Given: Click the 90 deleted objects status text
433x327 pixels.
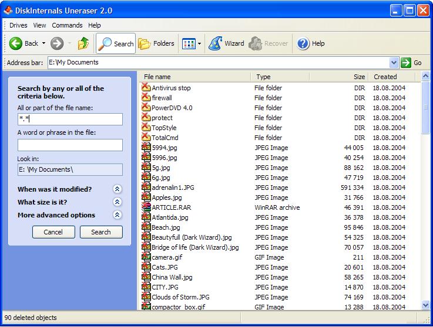Looking at the screenshot, I should (31, 318).
